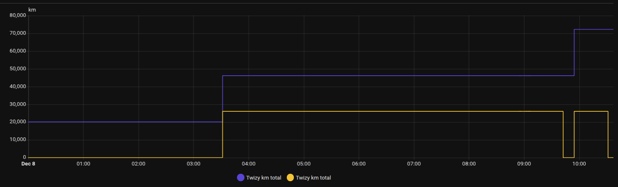Hide the purple series via its legend label
Screen dimensions: 618x187
(264, 178)
